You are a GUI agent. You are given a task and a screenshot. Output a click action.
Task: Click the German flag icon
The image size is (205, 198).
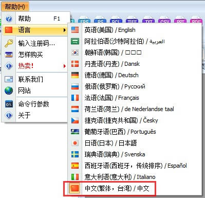pos(75,75)
